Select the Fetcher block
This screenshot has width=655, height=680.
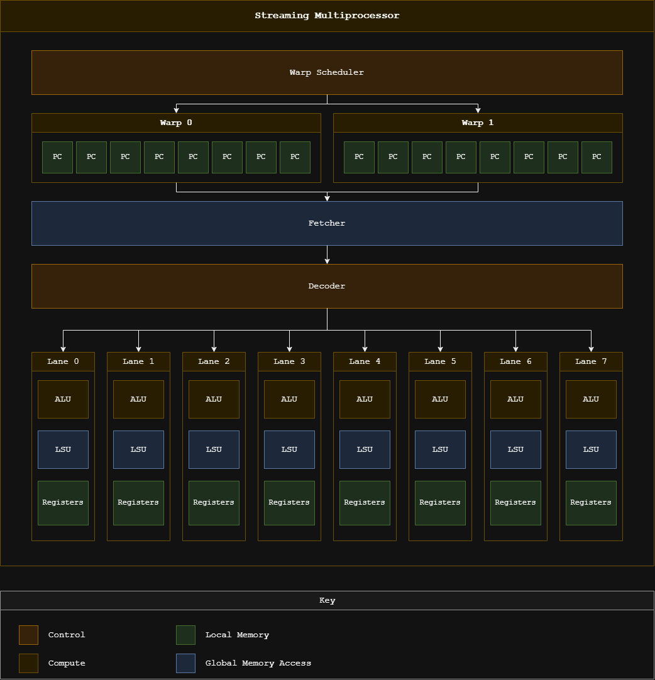(327, 223)
